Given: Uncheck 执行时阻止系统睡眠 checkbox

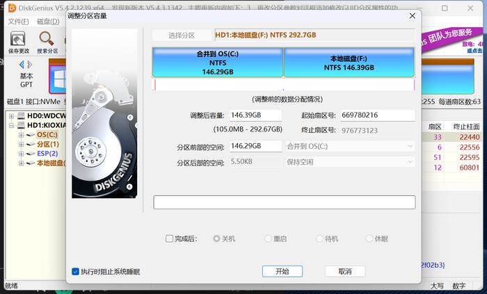Looking at the screenshot, I should click(75, 272).
